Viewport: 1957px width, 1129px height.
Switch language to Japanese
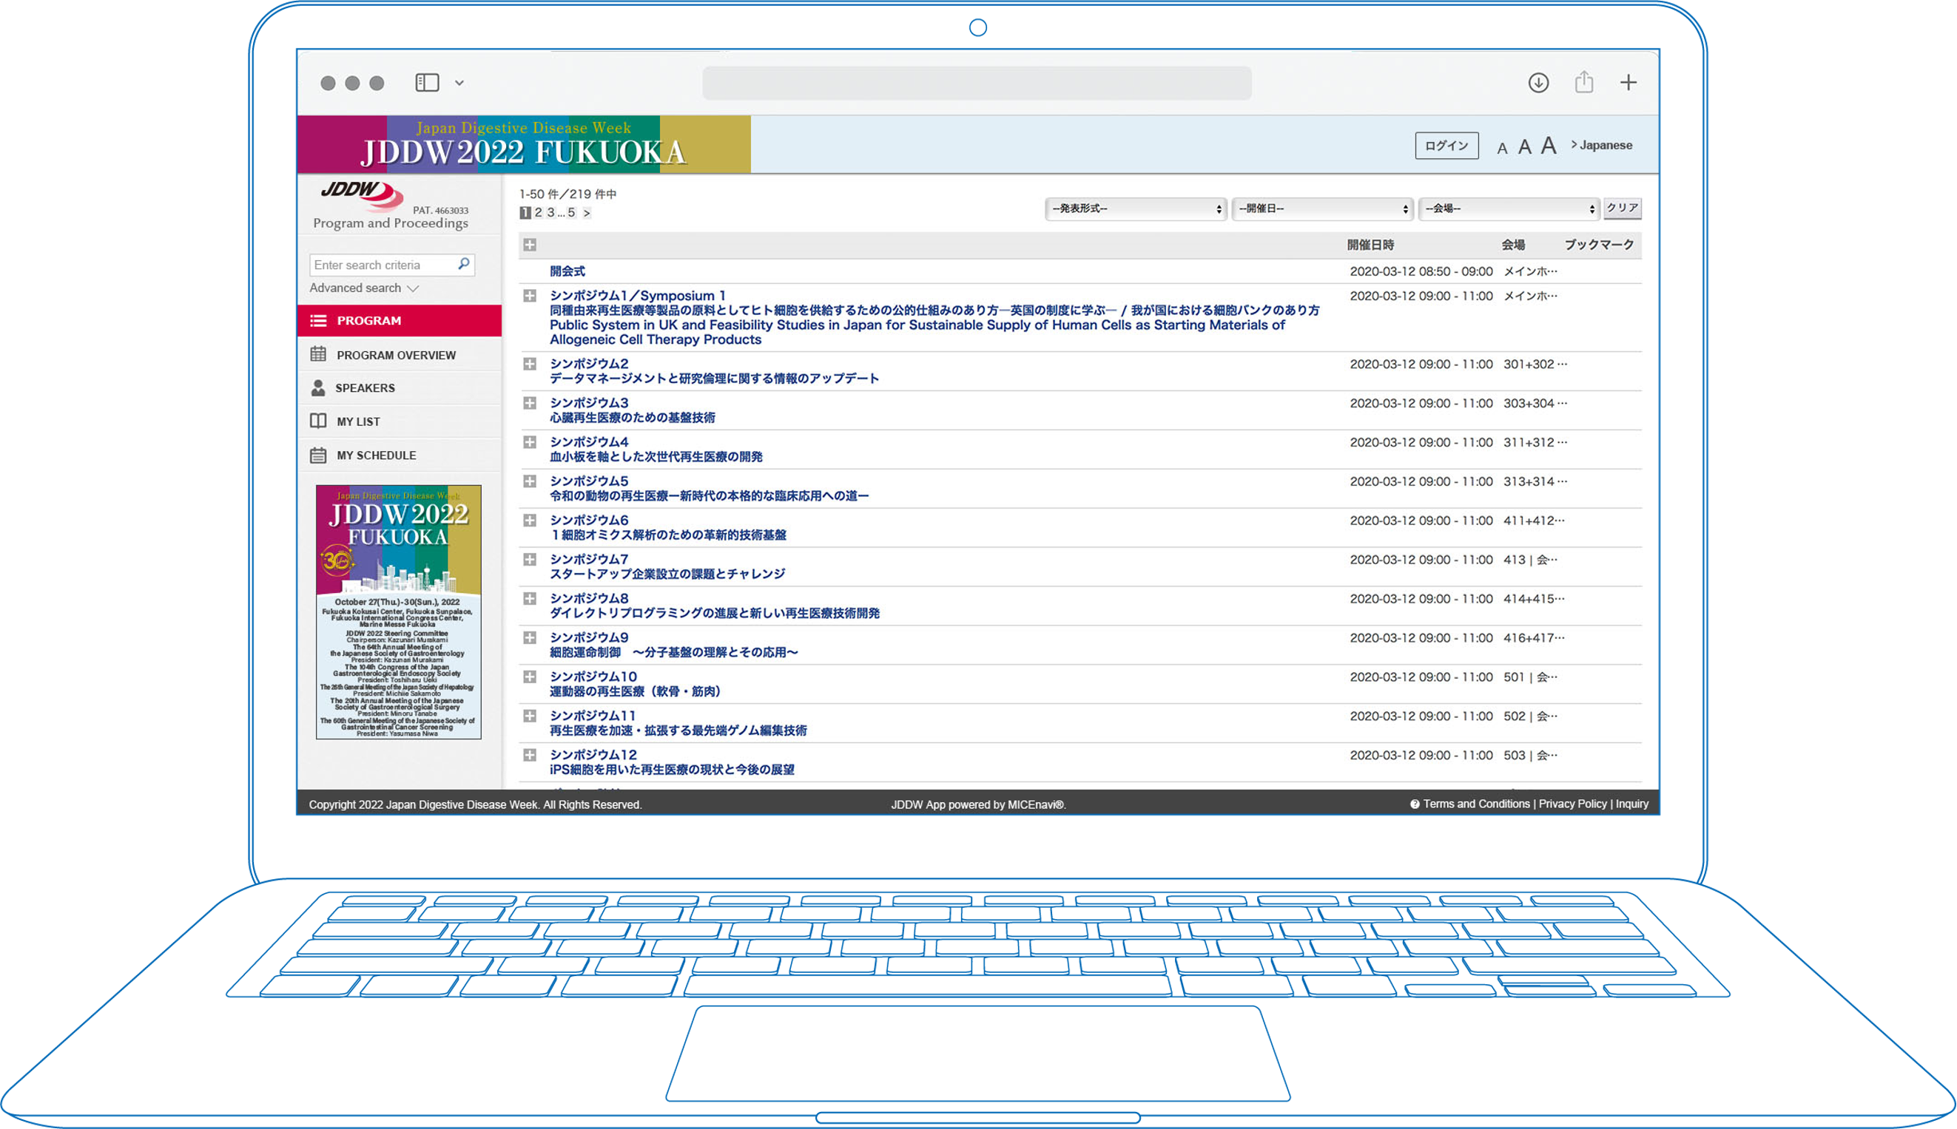(x=1602, y=145)
